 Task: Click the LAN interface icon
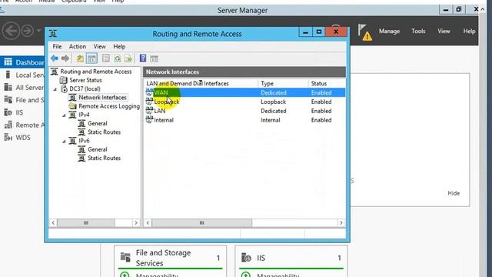tap(149, 111)
